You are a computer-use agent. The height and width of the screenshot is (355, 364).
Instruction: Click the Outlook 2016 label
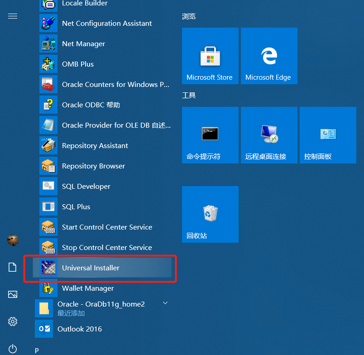(x=80, y=329)
